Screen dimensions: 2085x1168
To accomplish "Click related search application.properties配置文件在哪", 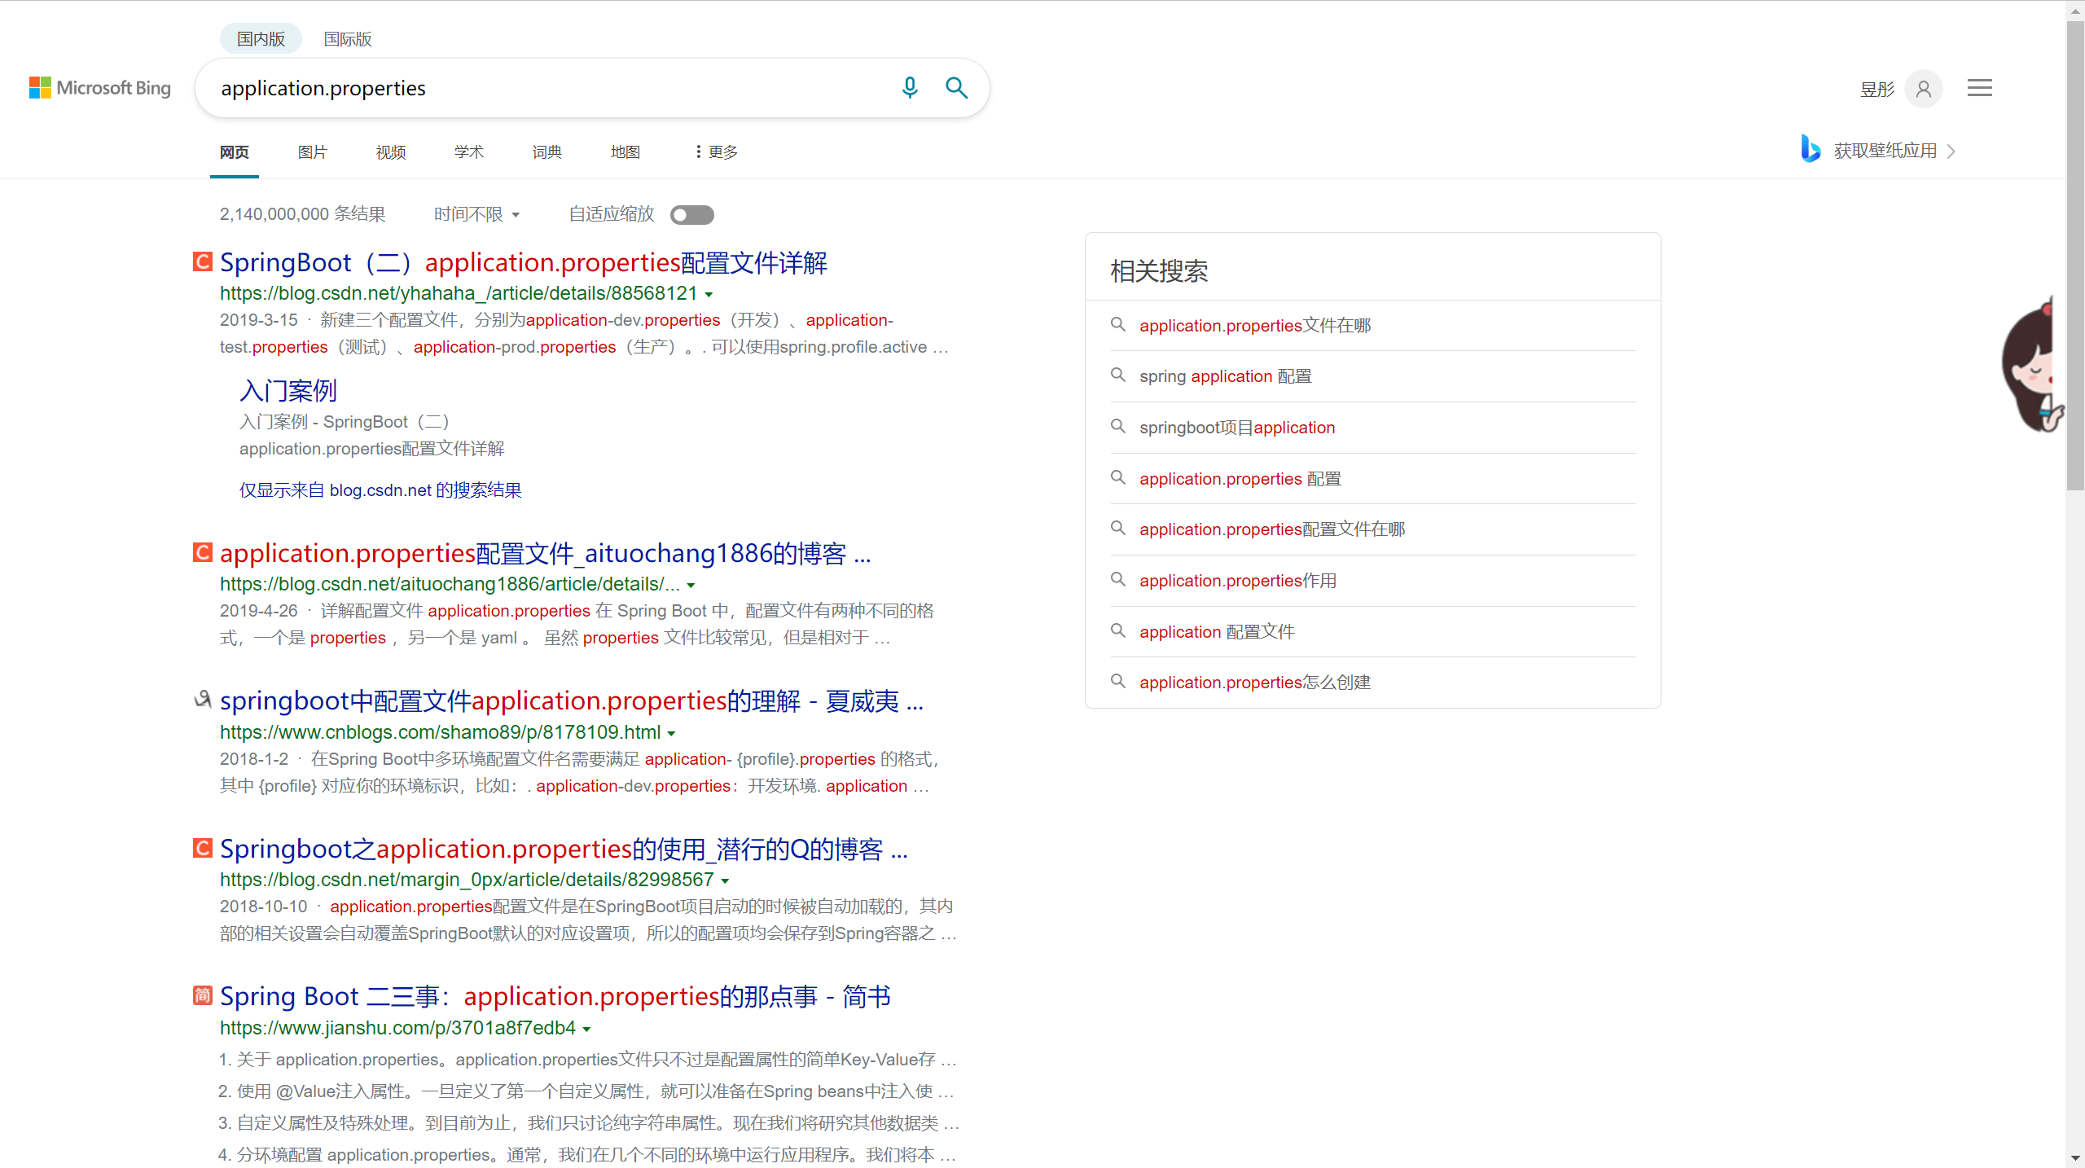I will click(1272, 529).
